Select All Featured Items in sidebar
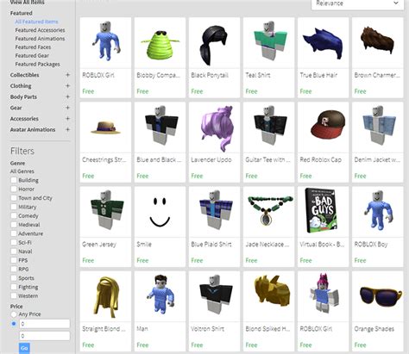This screenshot has height=354, width=409. pyautogui.click(x=36, y=22)
